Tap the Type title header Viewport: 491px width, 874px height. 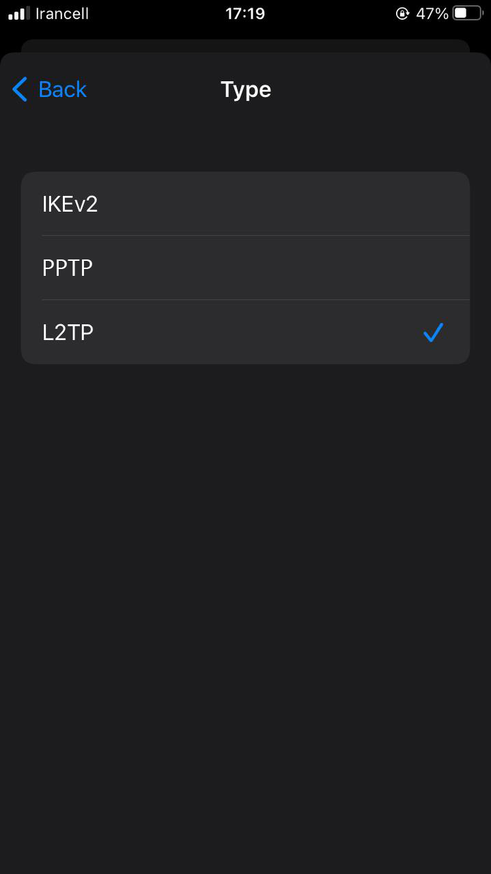coord(246,89)
